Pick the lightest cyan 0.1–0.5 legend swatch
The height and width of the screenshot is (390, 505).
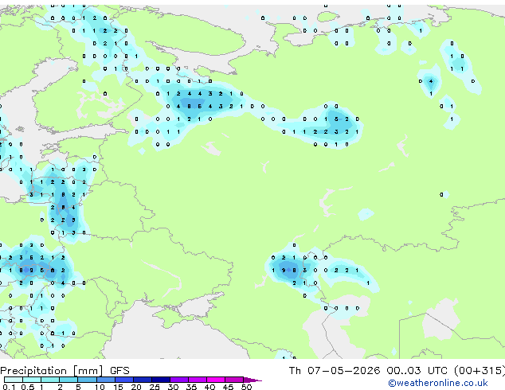pyautogui.click(x=14, y=380)
